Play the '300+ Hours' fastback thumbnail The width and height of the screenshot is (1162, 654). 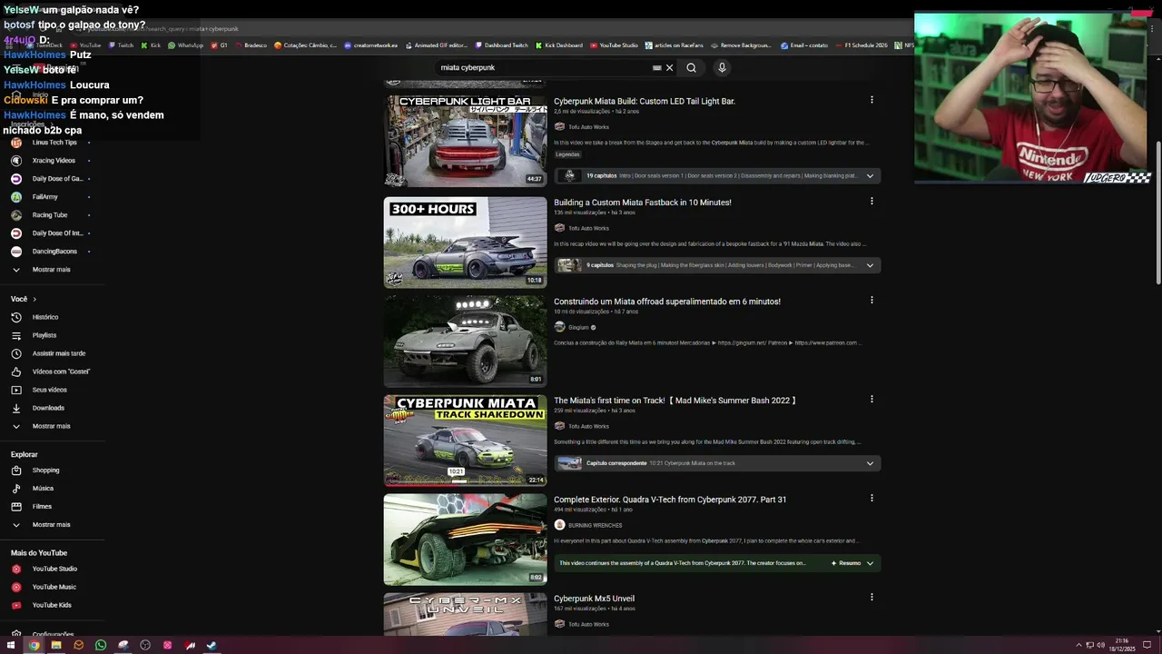click(x=465, y=242)
